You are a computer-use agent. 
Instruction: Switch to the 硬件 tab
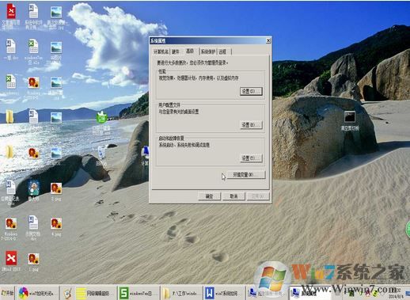click(x=176, y=51)
